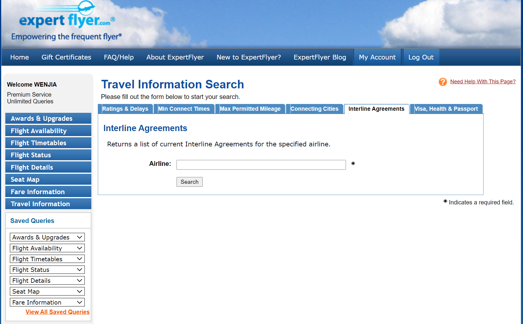Expand the Seat Map saved queries dropdown
Image resolution: width=523 pixels, height=324 pixels.
point(47,292)
